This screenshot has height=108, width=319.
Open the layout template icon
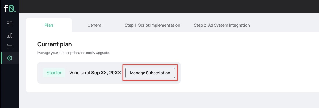click(9, 47)
